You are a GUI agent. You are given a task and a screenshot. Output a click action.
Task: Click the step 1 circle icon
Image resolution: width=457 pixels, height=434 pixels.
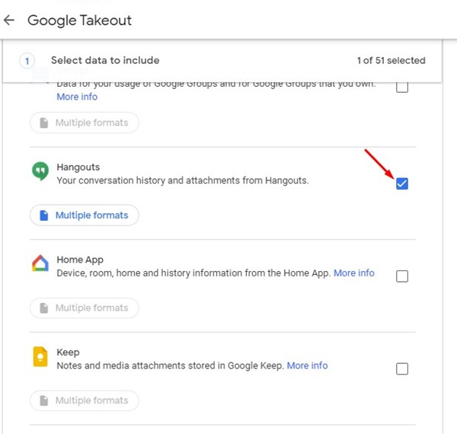[x=27, y=61]
